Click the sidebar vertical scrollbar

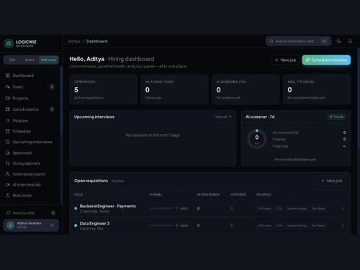pos(61,101)
